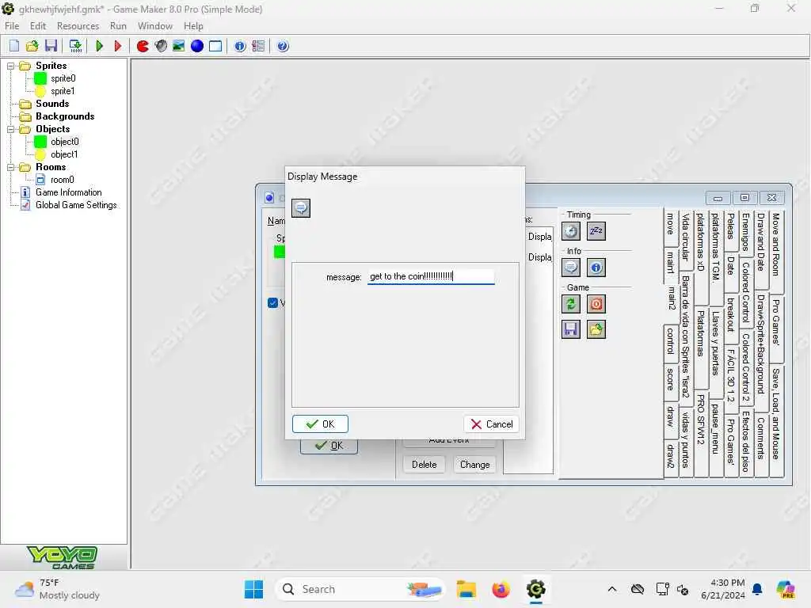
Task: Click OK in the object properties window
Action: [329, 446]
